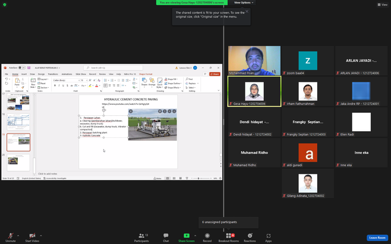Toggle the AutoSave switch

point(22,68)
